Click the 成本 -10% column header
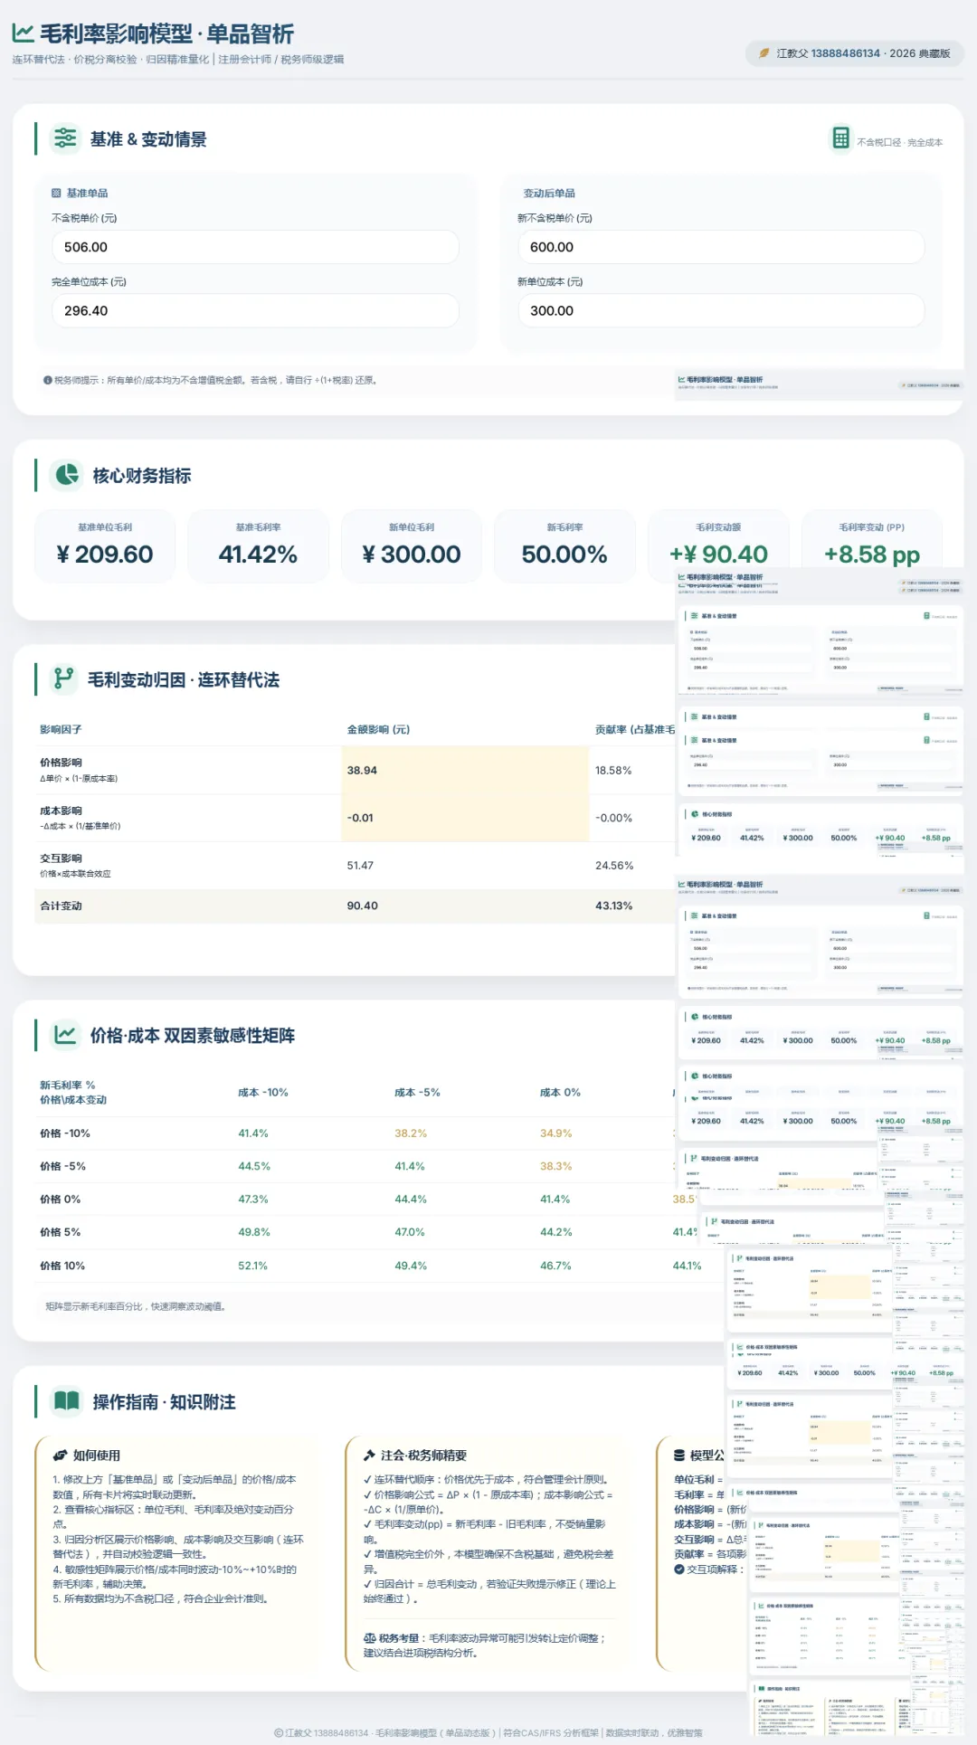This screenshot has height=1745, width=977. 263,1093
